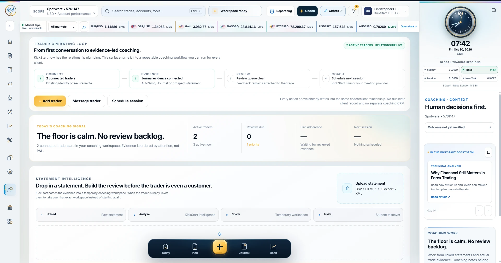The image size is (501, 263).
Task: Select the GBP/USD ticker
Action: click(x=151, y=27)
